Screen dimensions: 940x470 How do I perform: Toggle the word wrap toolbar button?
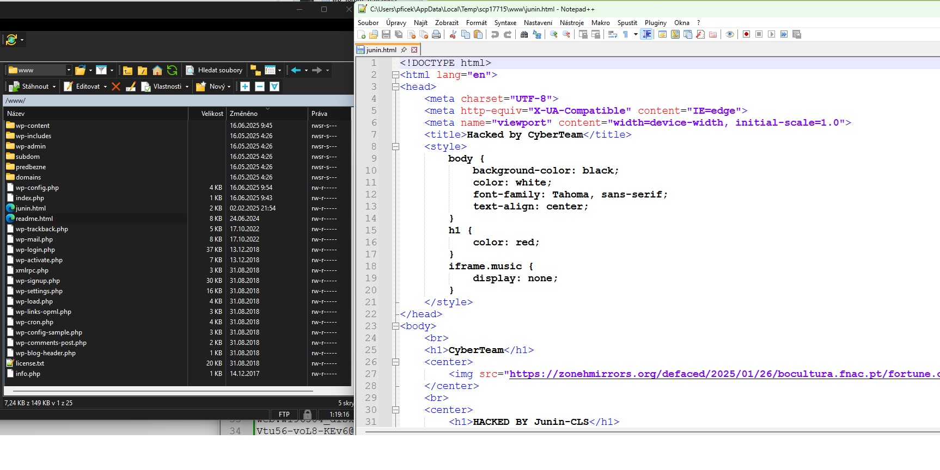click(x=612, y=34)
